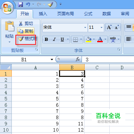Open the redo history dropdown arrow
This screenshot has height=134, width=134.
(x=44, y=5)
